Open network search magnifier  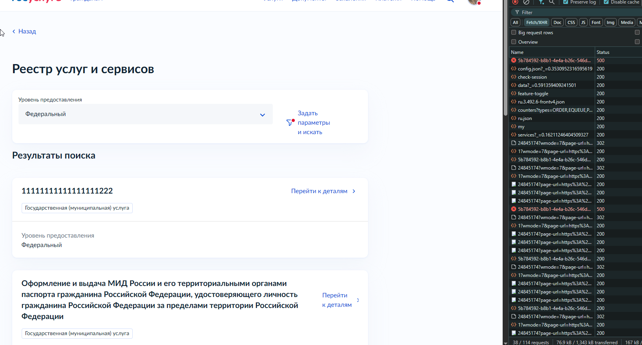[552, 2]
